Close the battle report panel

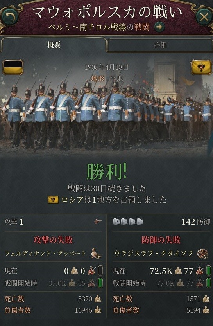(x=204, y=17)
